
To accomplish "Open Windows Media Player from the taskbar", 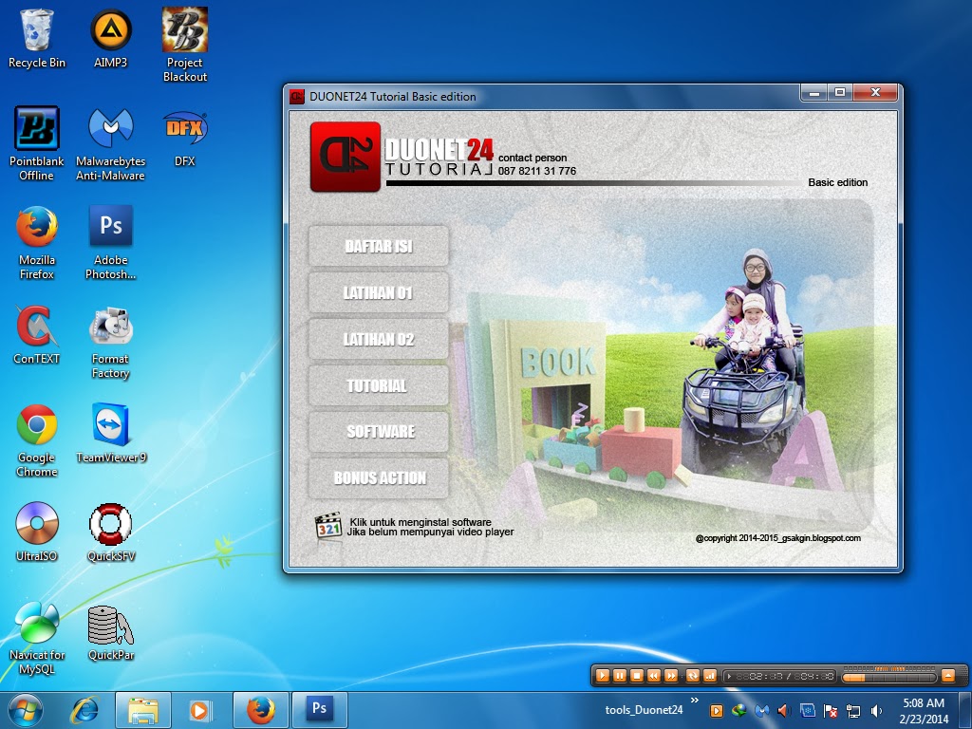I will point(199,710).
